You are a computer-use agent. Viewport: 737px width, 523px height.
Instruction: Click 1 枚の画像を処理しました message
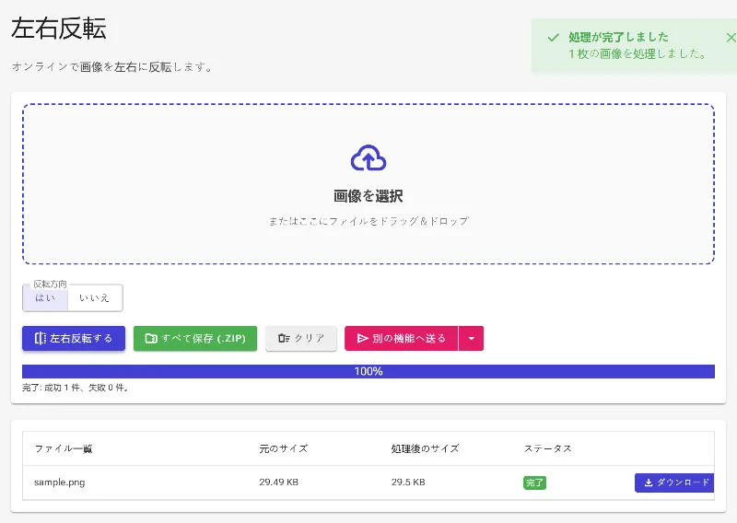click(x=638, y=54)
